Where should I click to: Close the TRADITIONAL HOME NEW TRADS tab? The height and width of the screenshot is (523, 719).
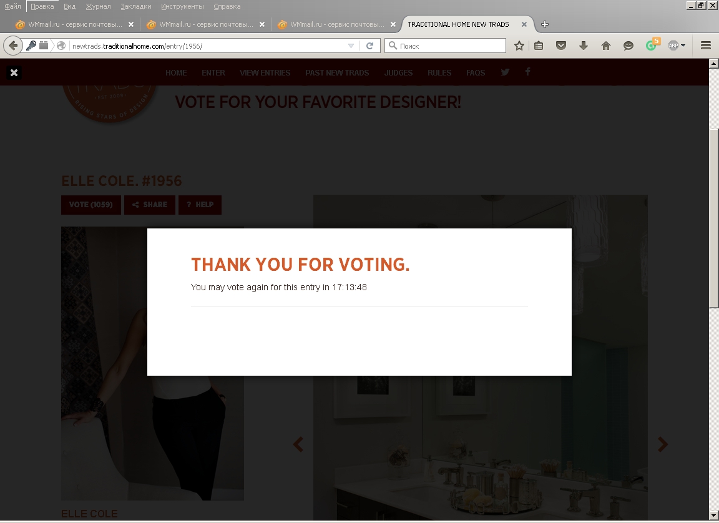[524, 24]
